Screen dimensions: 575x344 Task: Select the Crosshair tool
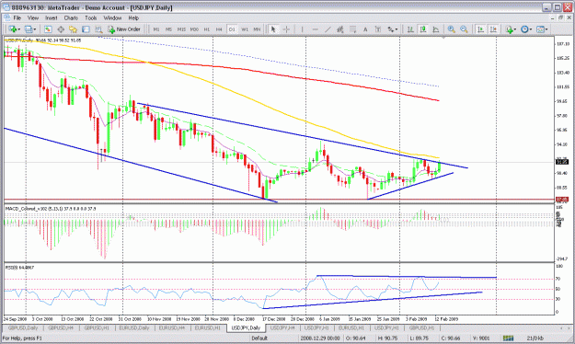click(286, 29)
